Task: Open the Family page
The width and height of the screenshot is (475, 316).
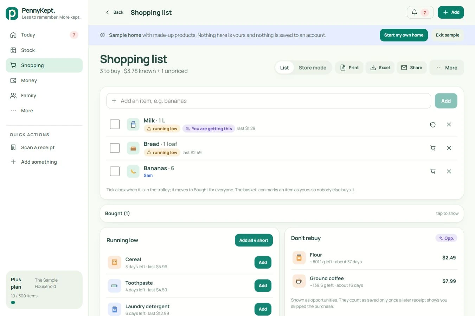Action: pos(44,96)
